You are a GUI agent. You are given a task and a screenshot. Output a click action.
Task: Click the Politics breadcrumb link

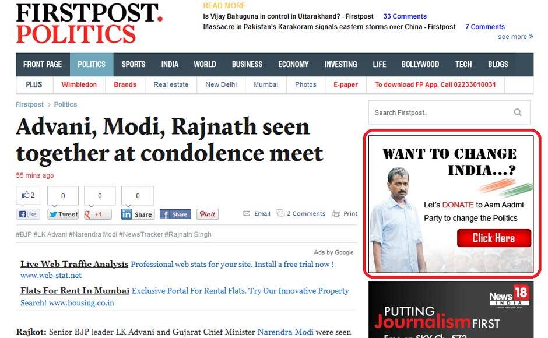coord(65,104)
